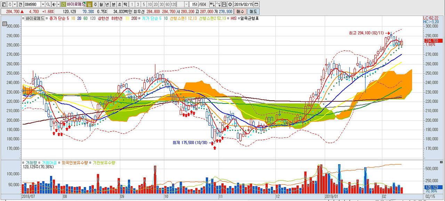
Task: Edit the candle count field 151
Action: [194, 5]
